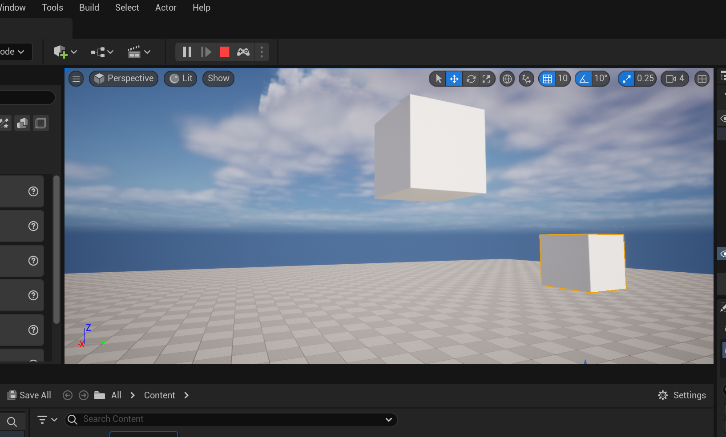The height and width of the screenshot is (437, 726).
Task: Change grid snap value 10
Action: click(x=563, y=79)
